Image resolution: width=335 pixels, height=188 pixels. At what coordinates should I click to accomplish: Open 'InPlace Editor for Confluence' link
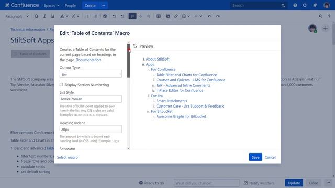pyautogui.click(x=180, y=90)
